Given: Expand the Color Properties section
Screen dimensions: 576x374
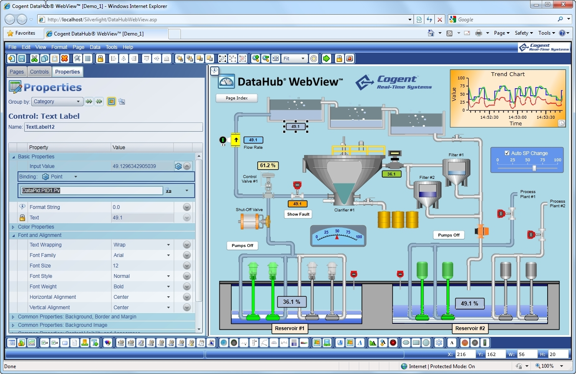Looking at the screenshot, I should [13, 227].
